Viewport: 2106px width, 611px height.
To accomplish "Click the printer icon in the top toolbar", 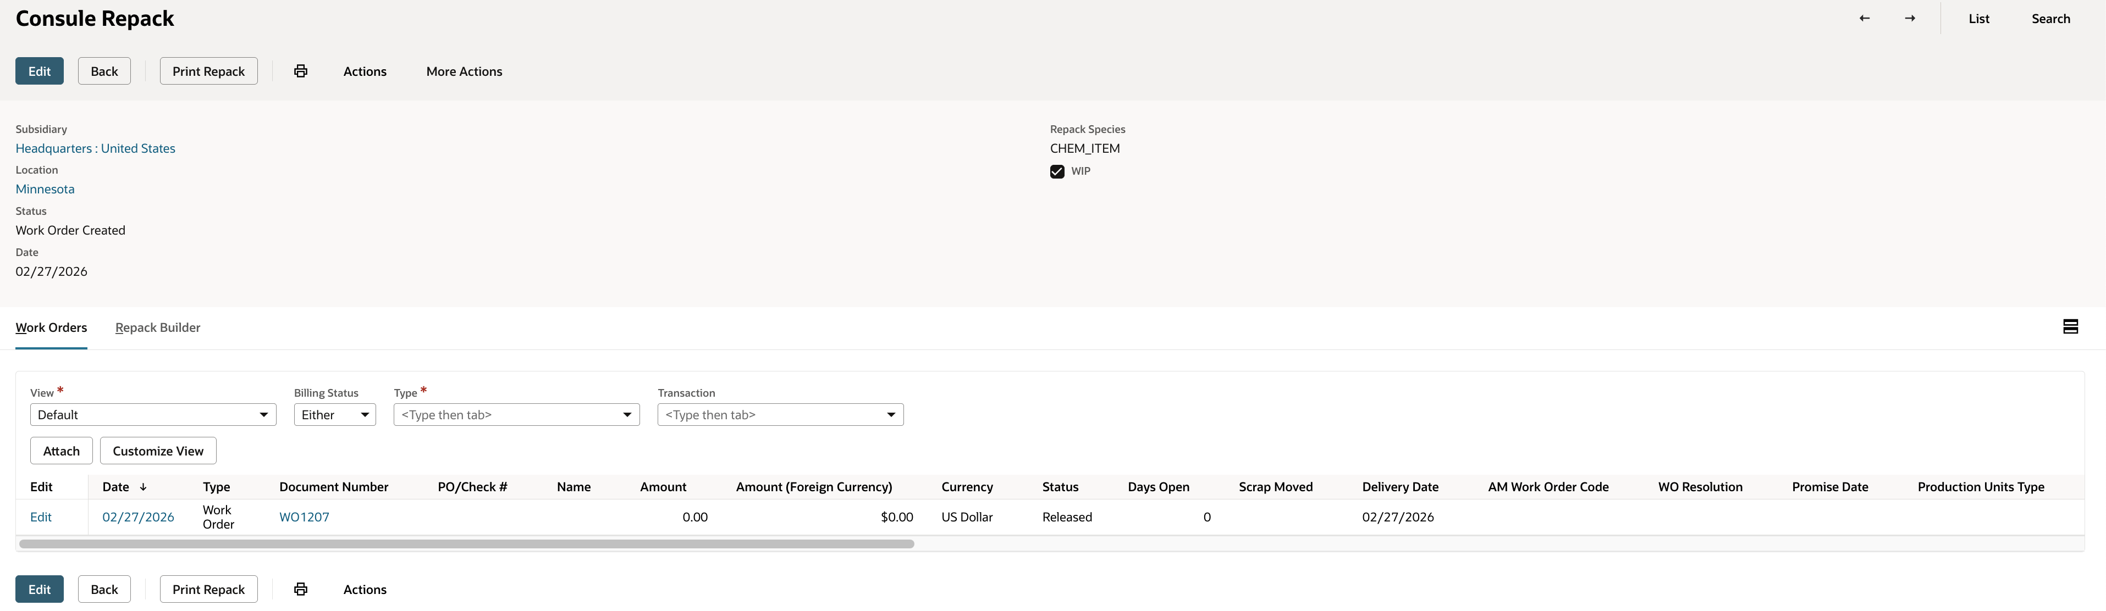I will point(300,71).
